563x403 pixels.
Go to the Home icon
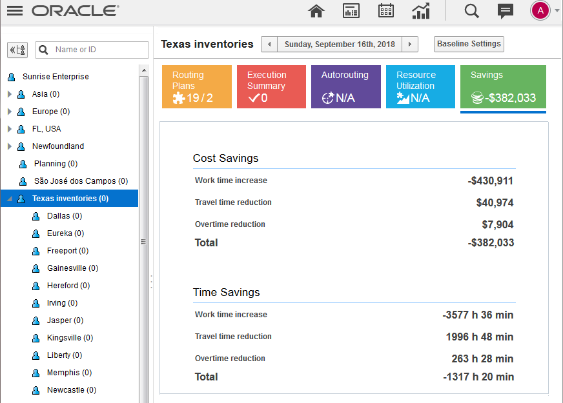tap(316, 11)
